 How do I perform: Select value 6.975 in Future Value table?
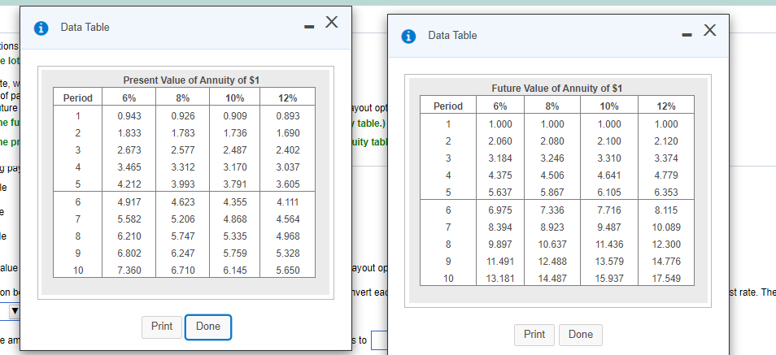(500, 210)
